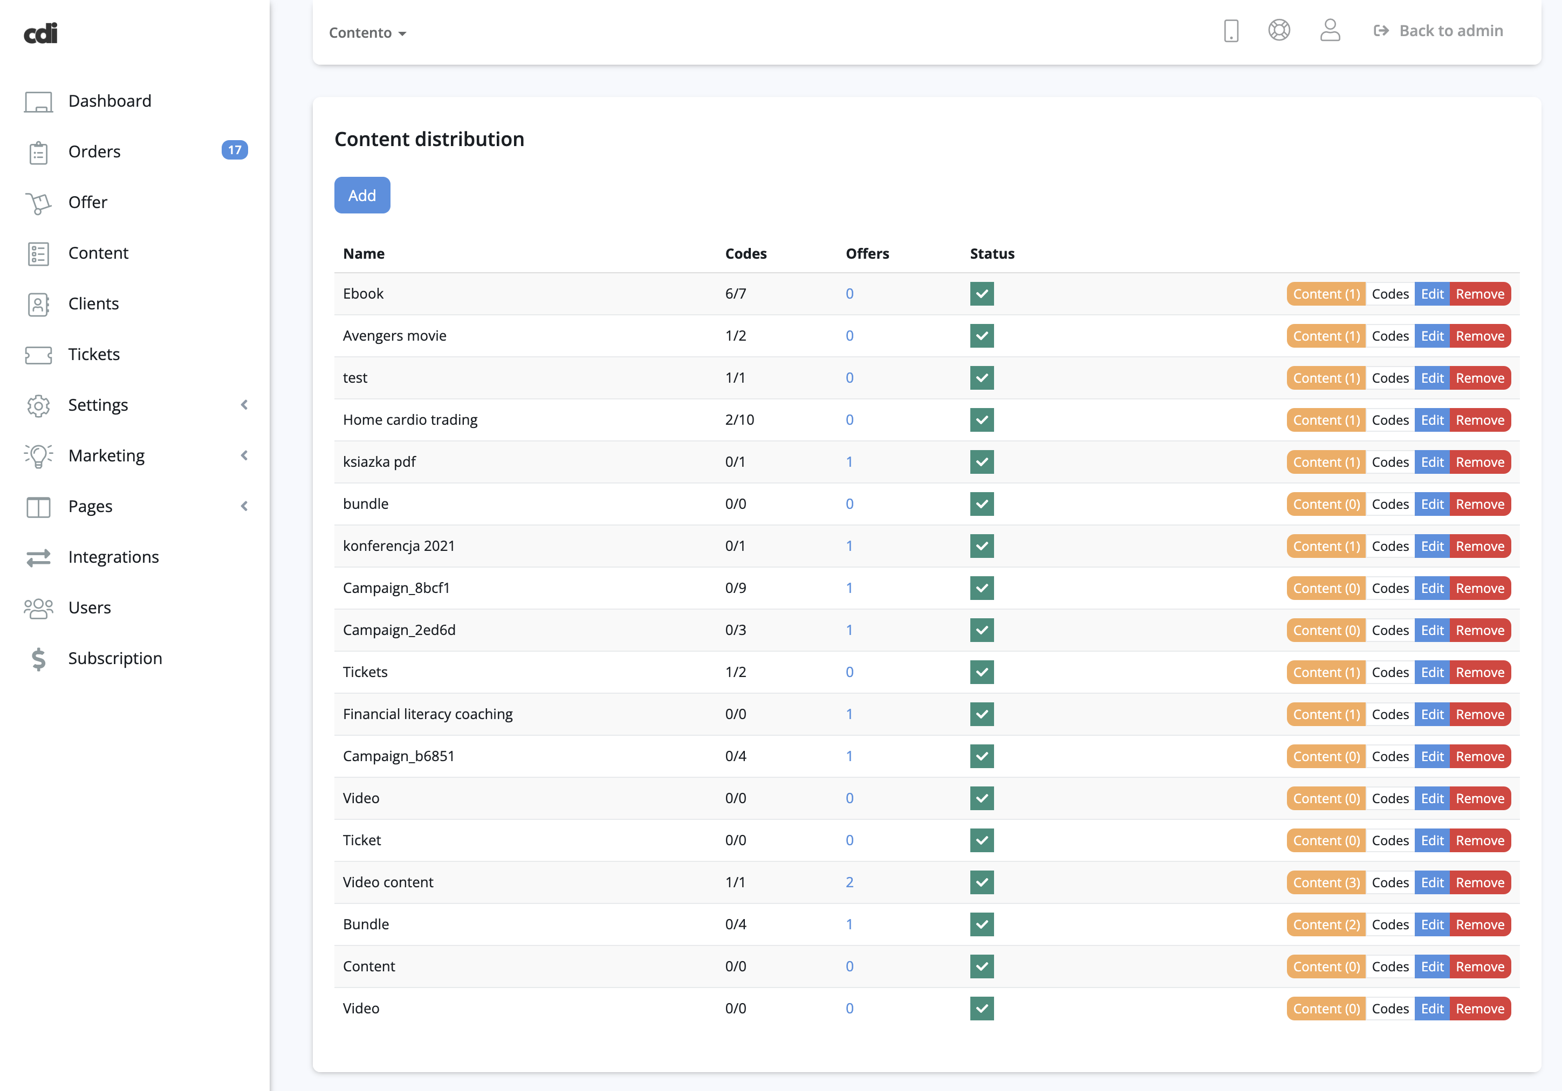
Task: Toggle status checkbox for Home cardio trading
Action: coord(982,420)
